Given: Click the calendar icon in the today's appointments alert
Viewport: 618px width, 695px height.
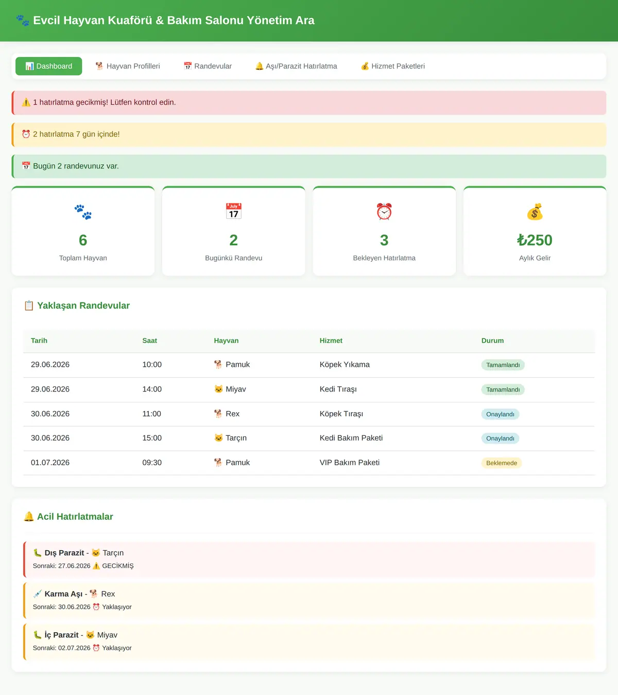Looking at the screenshot, I should click(26, 166).
